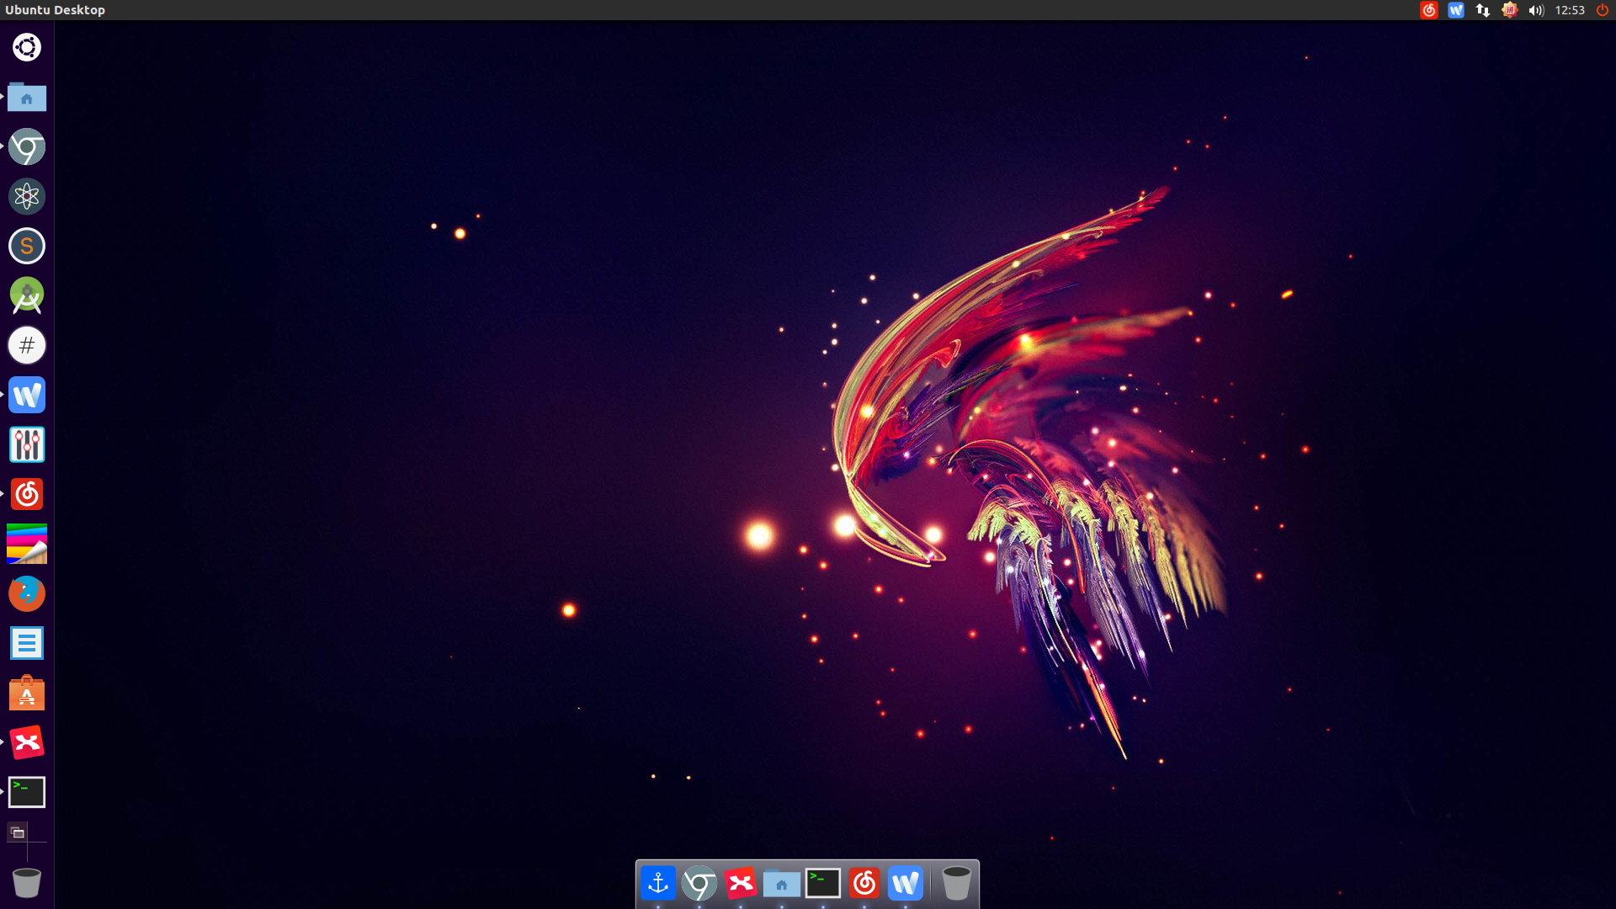Screen dimensions: 1616x909
Task: Open the Ubuntu Dash search button
Action: point(27,47)
